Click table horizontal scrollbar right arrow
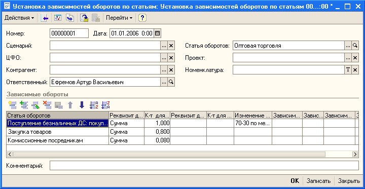This screenshot has height=189, width=365. [x=355, y=154]
